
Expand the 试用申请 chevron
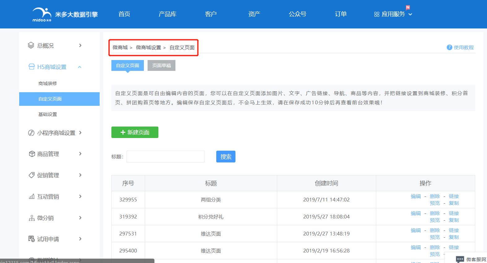pyautogui.click(x=80, y=239)
